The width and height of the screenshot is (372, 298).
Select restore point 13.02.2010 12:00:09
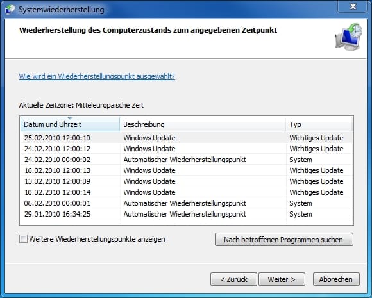pos(186,181)
